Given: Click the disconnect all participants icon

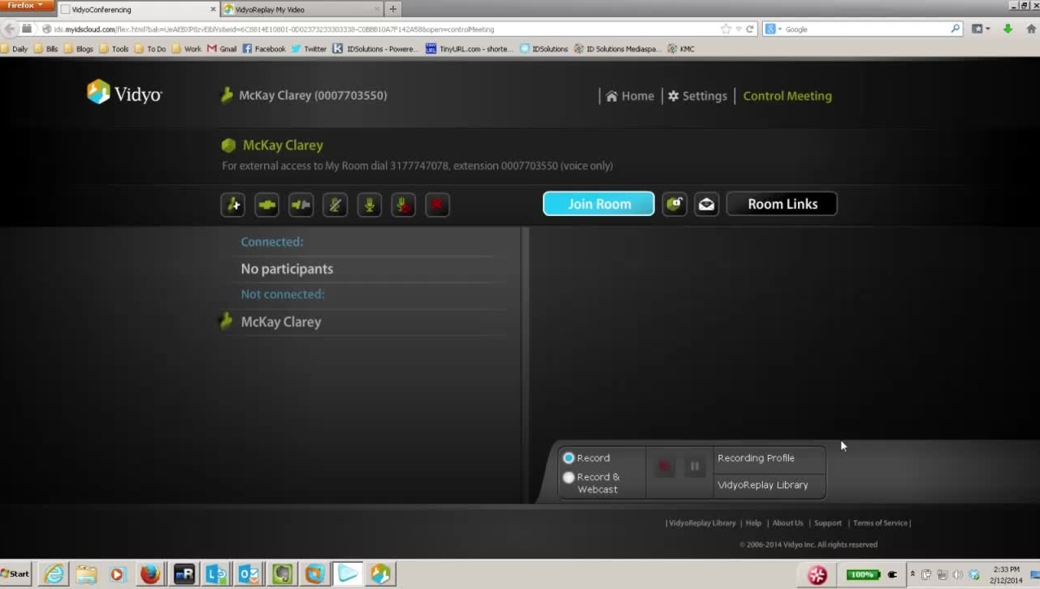Looking at the screenshot, I should click(x=301, y=205).
